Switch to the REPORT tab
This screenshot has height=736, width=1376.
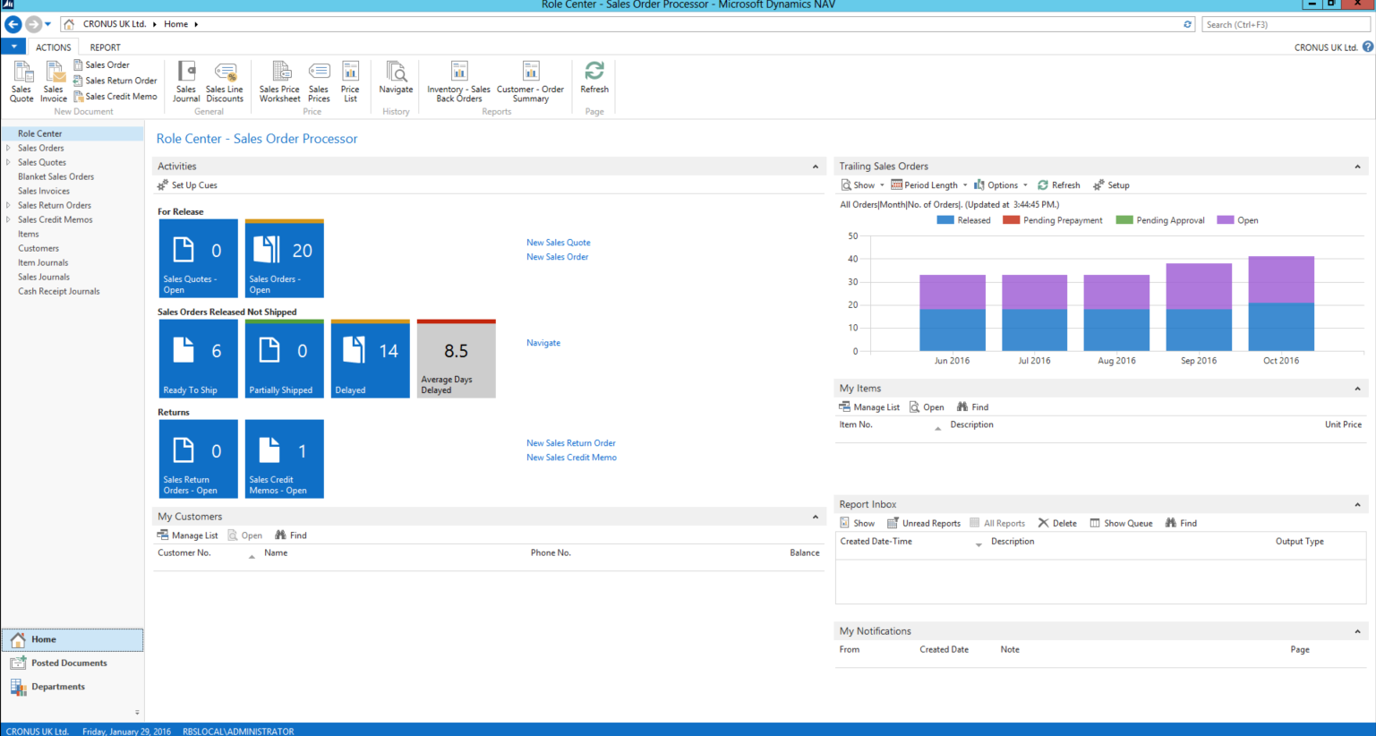click(105, 47)
